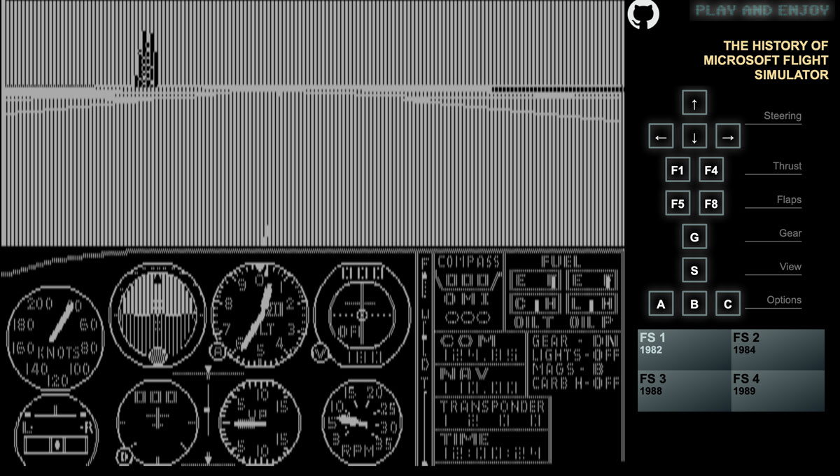Click the F4 thrust key

tap(711, 170)
